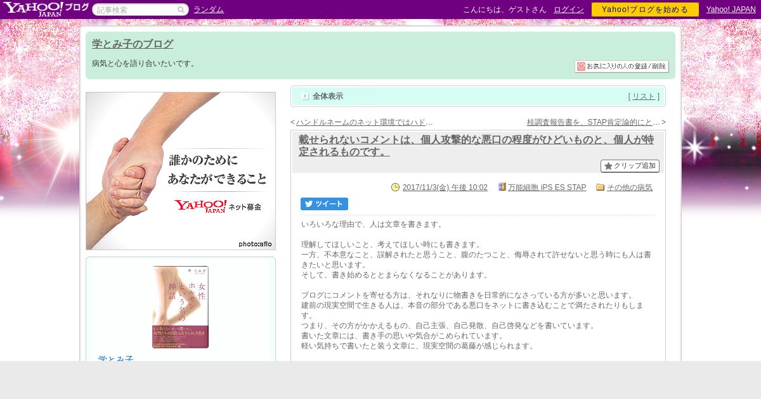Click the arrow icon next to 全体表示
The height and width of the screenshot is (399, 761).
[x=305, y=96]
